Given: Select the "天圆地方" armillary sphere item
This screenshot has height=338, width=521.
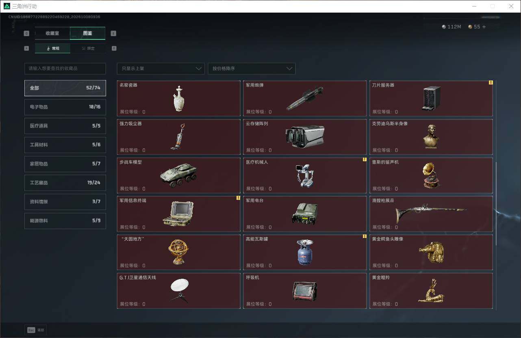Looking at the screenshot, I should tap(178, 252).
